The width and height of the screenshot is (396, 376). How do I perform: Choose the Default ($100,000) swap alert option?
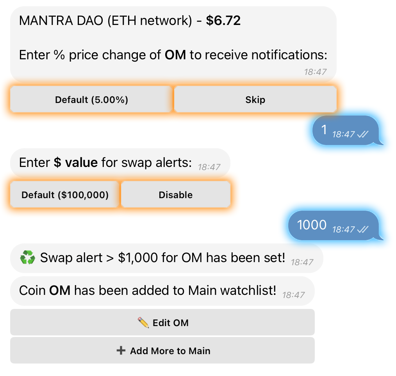click(x=65, y=194)
